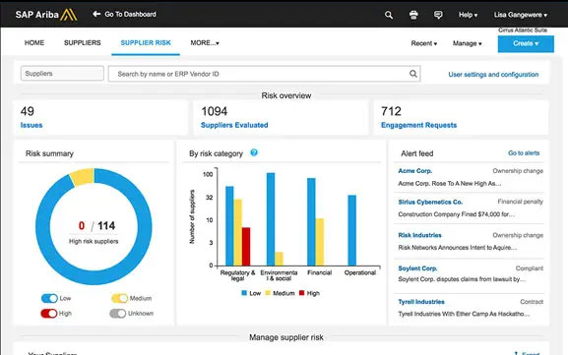Enable the Unknown risk toggle

pos(118,314)
